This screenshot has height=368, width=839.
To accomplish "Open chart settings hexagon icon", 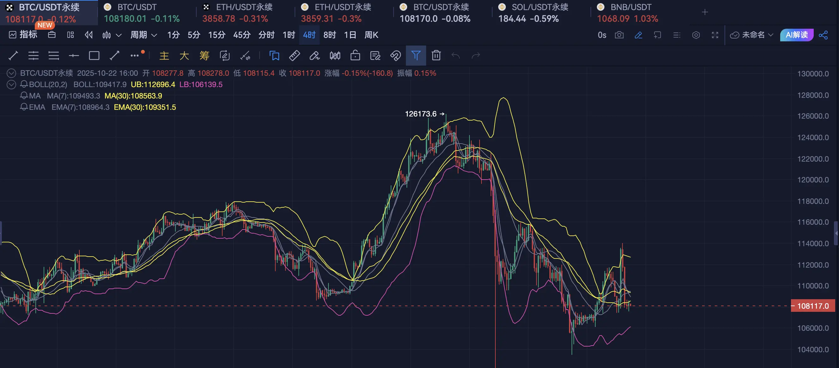I will pyautogui.click(x=696, y=35).
